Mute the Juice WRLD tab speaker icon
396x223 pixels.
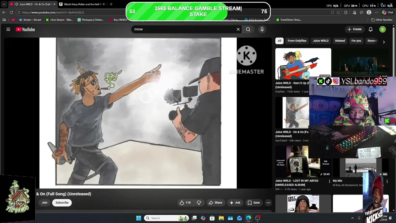[x=16, y=4]
